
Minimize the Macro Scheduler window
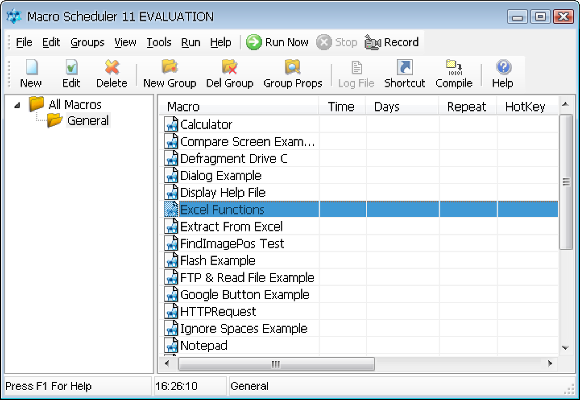(x=517, y=17)
